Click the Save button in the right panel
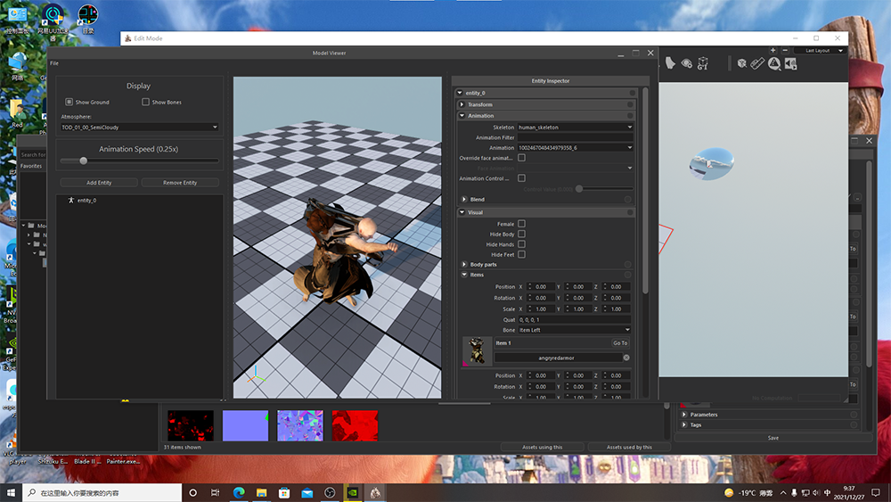Screen dimensions: 891x502 pos(773,438)
